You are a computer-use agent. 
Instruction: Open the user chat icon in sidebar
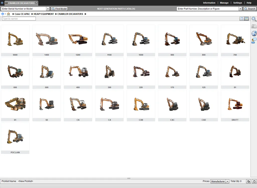coord(254,40)
